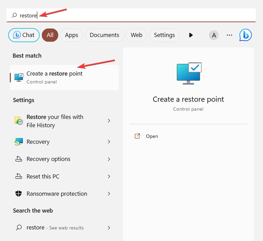Click the Open external-link icon
The width and height of the screenshot is (263, 241).
point(138,136)
